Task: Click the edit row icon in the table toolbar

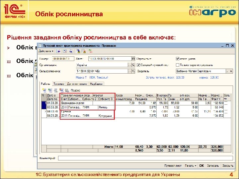Action: (x=56, y=90)
